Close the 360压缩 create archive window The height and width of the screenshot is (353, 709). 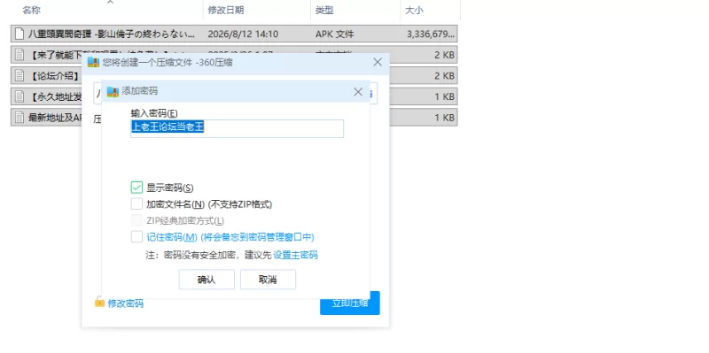378,62
